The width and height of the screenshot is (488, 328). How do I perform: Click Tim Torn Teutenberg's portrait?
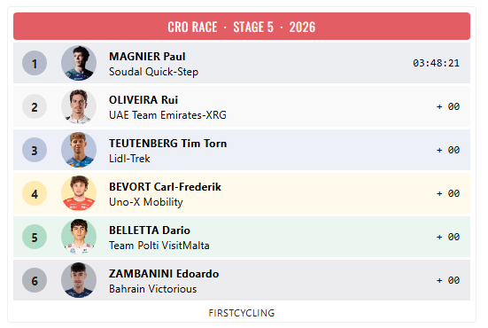click(79, 150)
